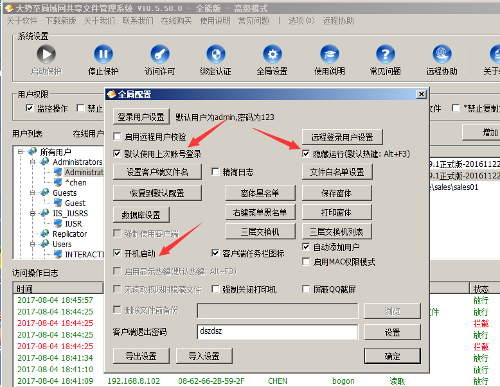Click the Confirm (确定) button

pyautogui.click(x=392, y=356)
